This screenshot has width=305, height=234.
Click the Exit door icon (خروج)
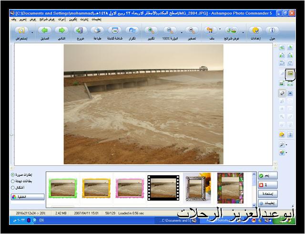[80, 31]
